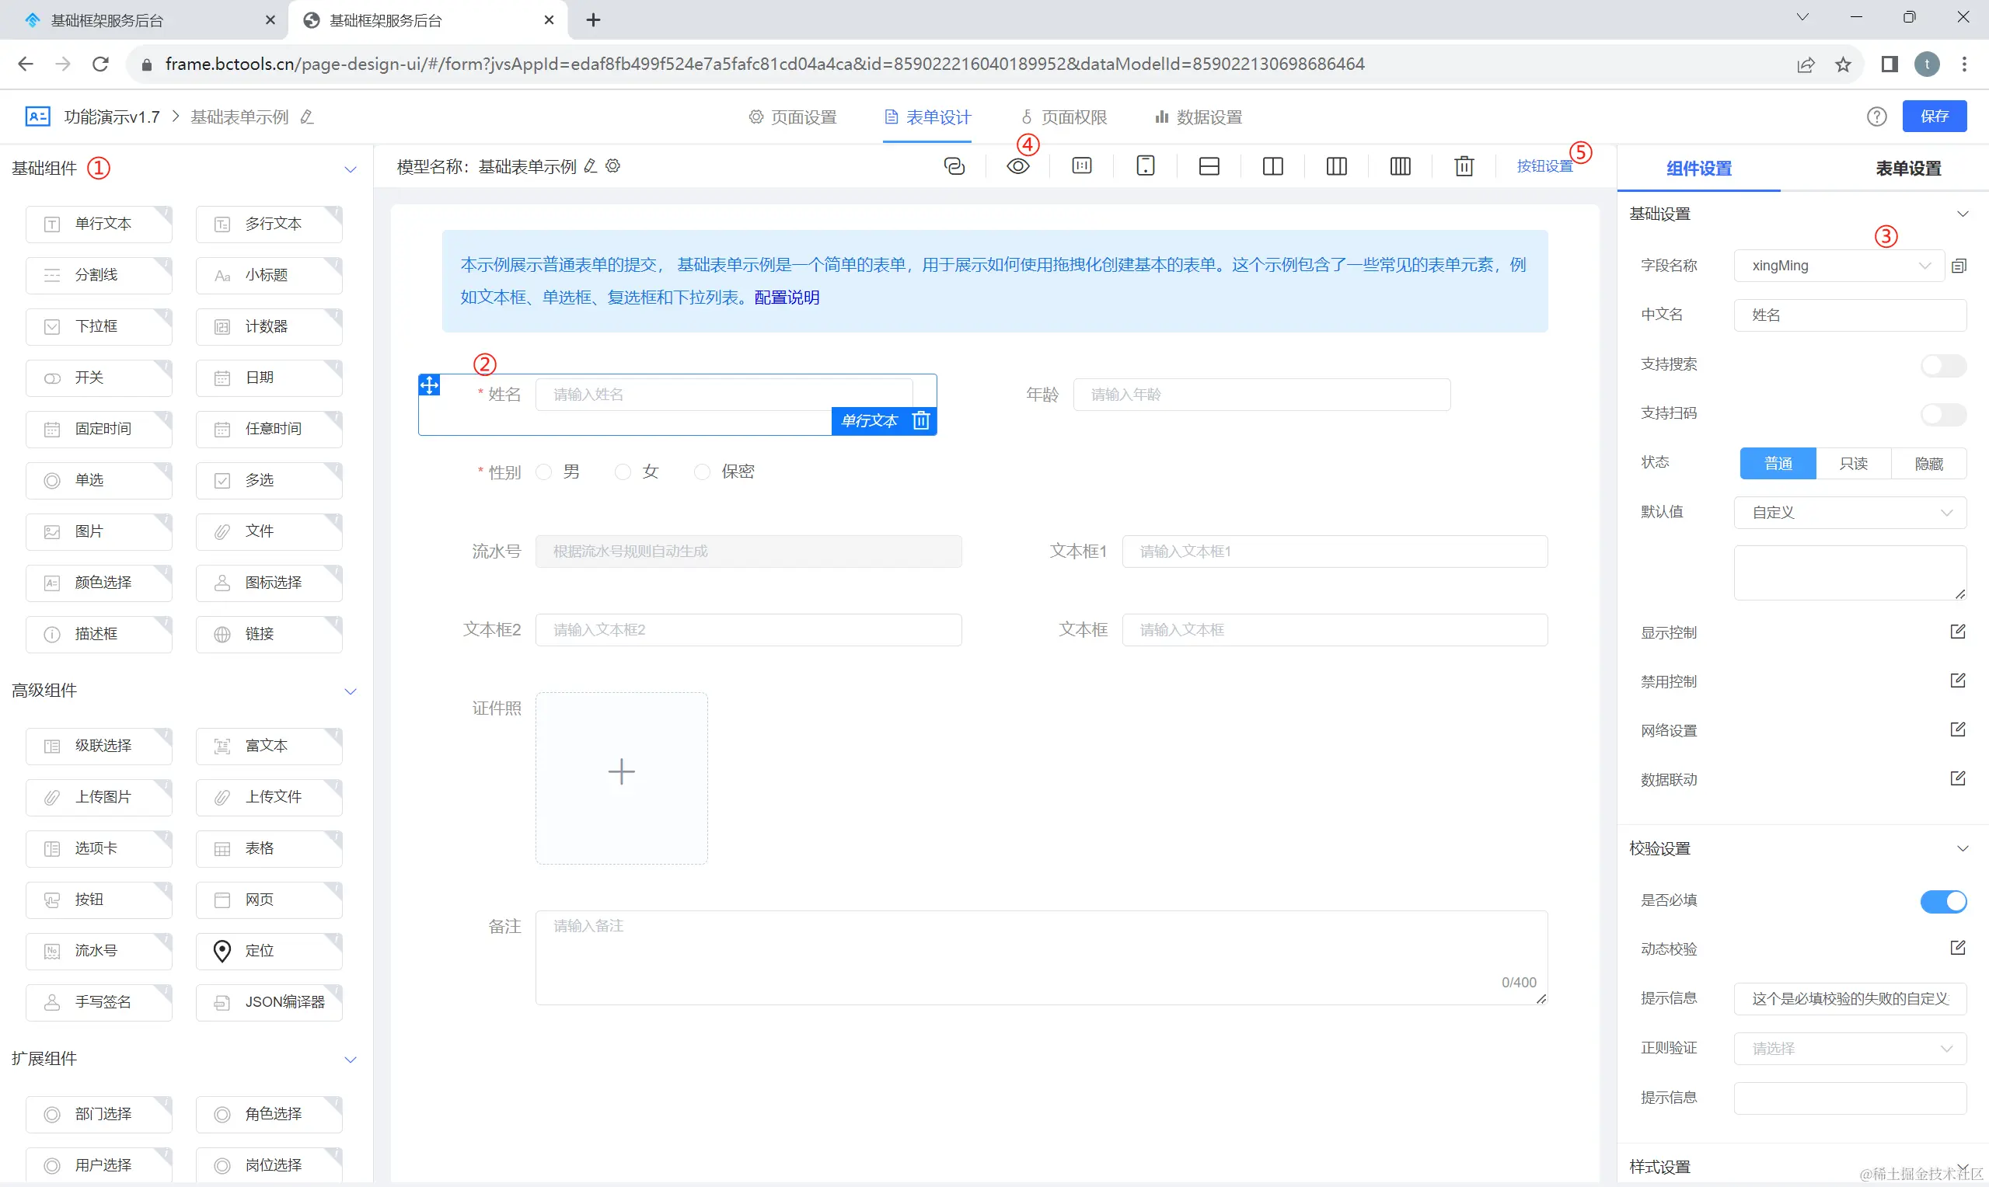The width and height of the screenshot is (1989, 1187).
Task: Click the help question mark icon
Action: pyautogui.click(x=1876, y=117)
